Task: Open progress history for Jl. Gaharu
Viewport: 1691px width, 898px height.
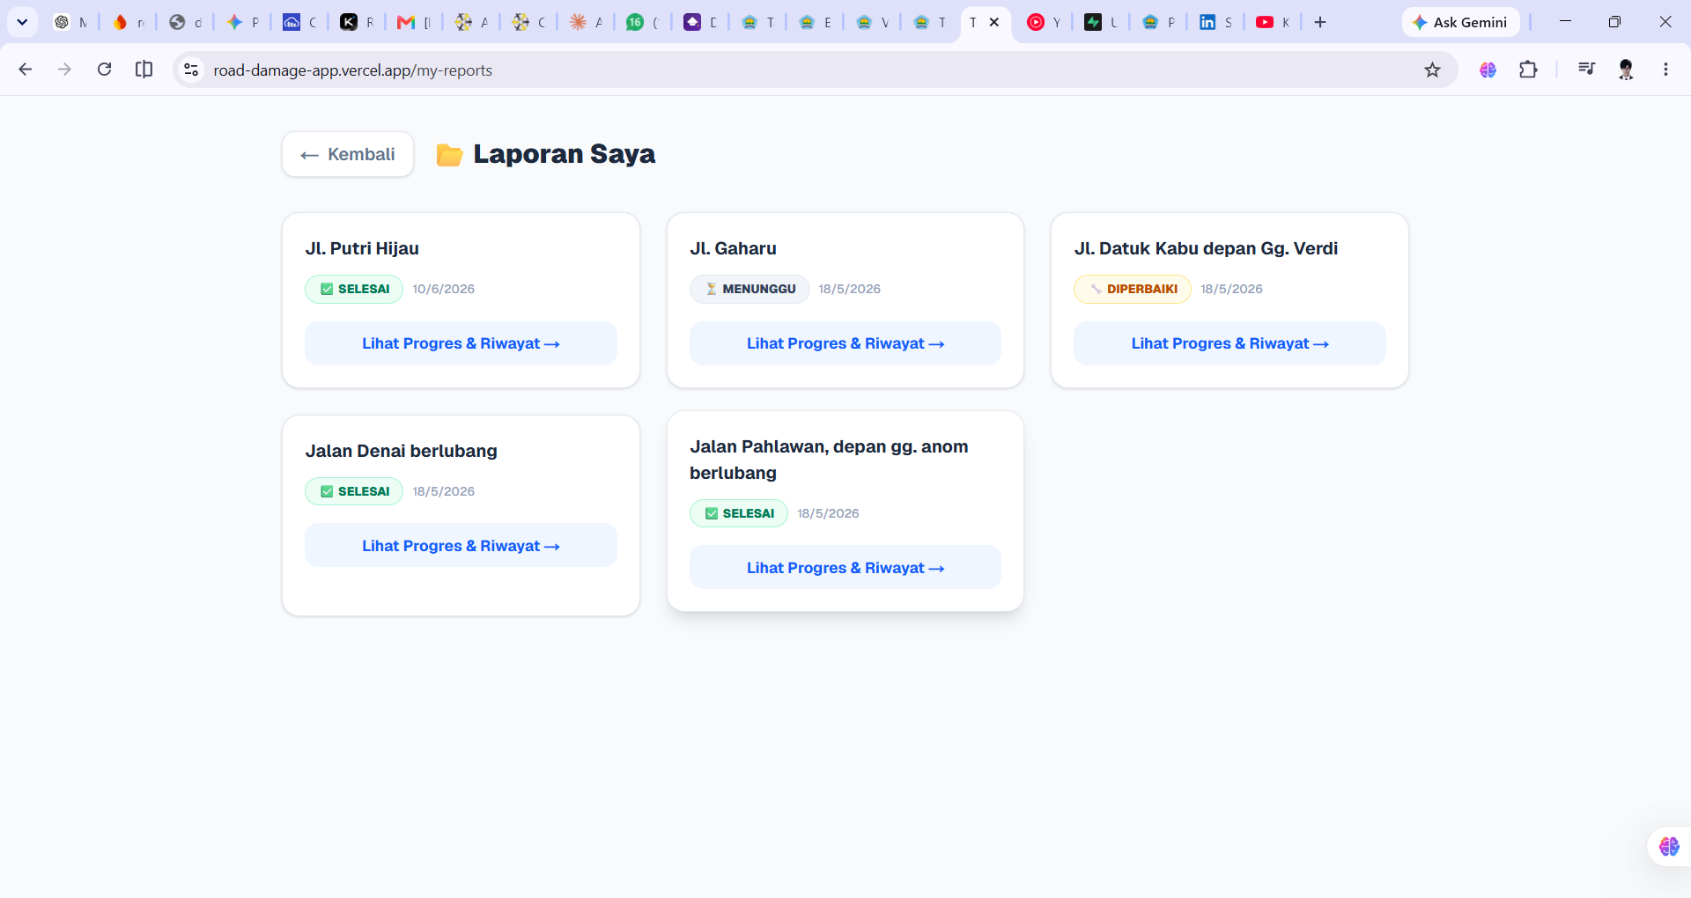Action: tap(845, 343)
